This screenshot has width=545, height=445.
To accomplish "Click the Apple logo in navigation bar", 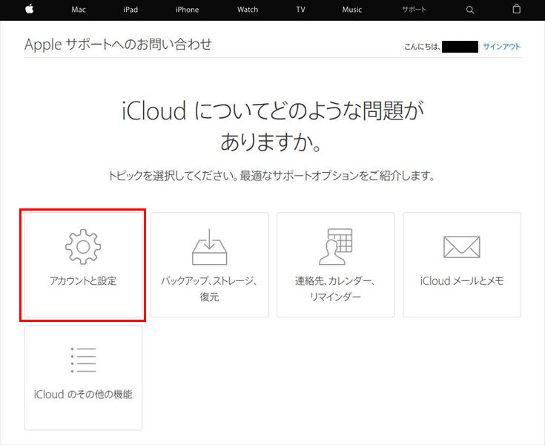I will tap(30, 9).
